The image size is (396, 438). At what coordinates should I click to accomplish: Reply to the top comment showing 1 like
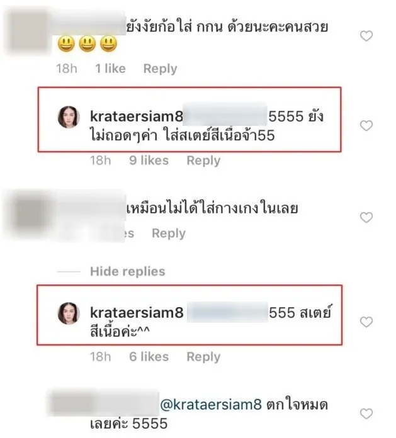click(160, 69)
